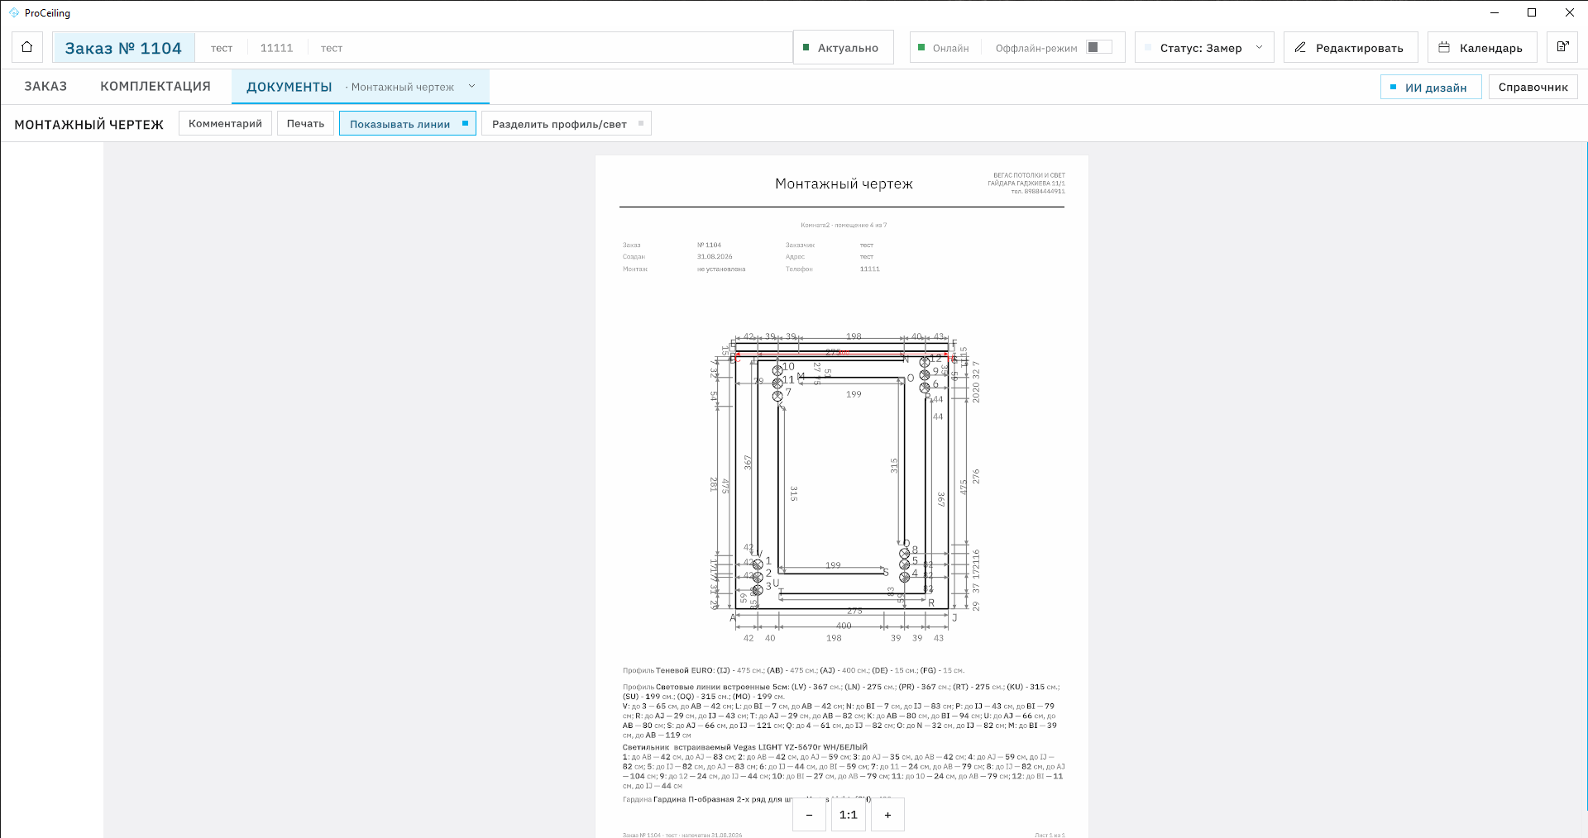This screenshot has height=838, width=1588.
Task: Select the ДОКУМЕНТЫ tab
Action: click(x=289, y=87)
